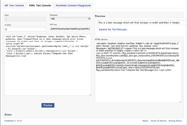Click the HTML Source resize handle
This screenshot has width=187, height=125.
pos(180,102)
